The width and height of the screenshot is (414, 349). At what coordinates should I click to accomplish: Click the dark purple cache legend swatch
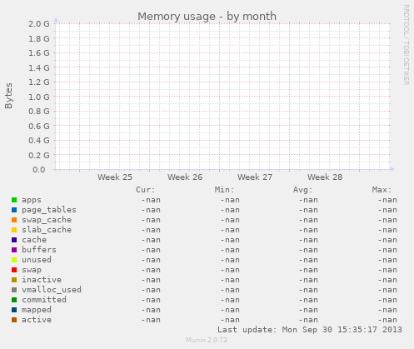click(14, 240)
